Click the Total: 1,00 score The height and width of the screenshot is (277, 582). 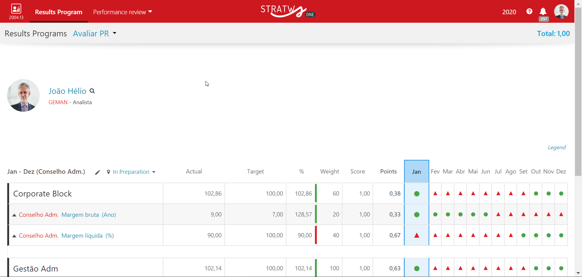click(x=553, y=34)
